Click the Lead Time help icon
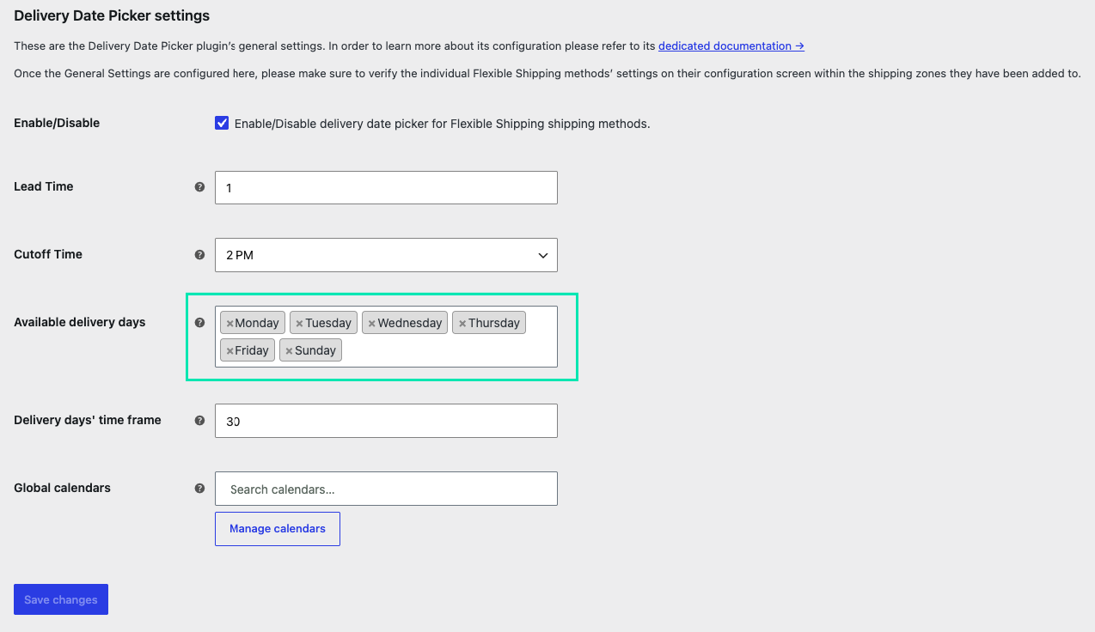Screen dimensions: 1095x632 click(199, 186)
